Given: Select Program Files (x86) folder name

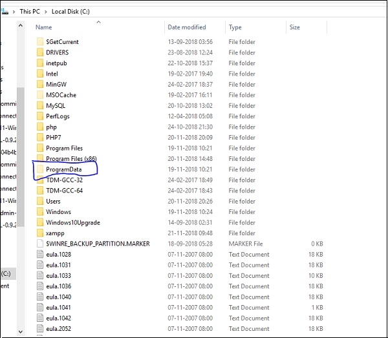Looking at the screenshot, I should (x=71, y=158).
